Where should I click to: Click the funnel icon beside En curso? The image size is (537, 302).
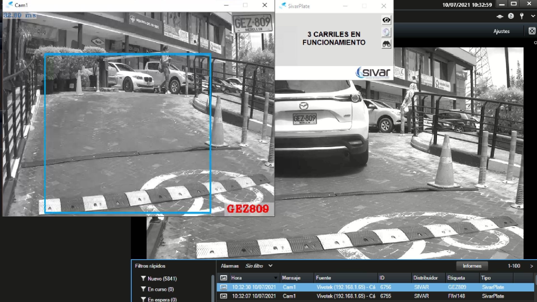143,289
